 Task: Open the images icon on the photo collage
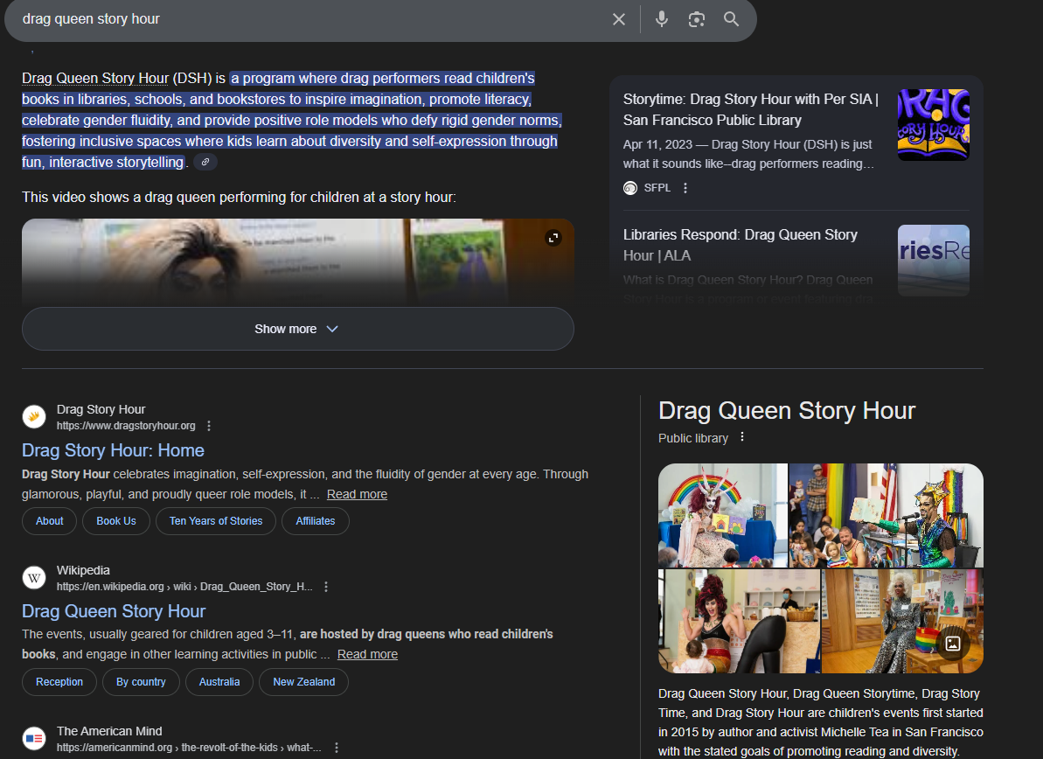(953, 644)
